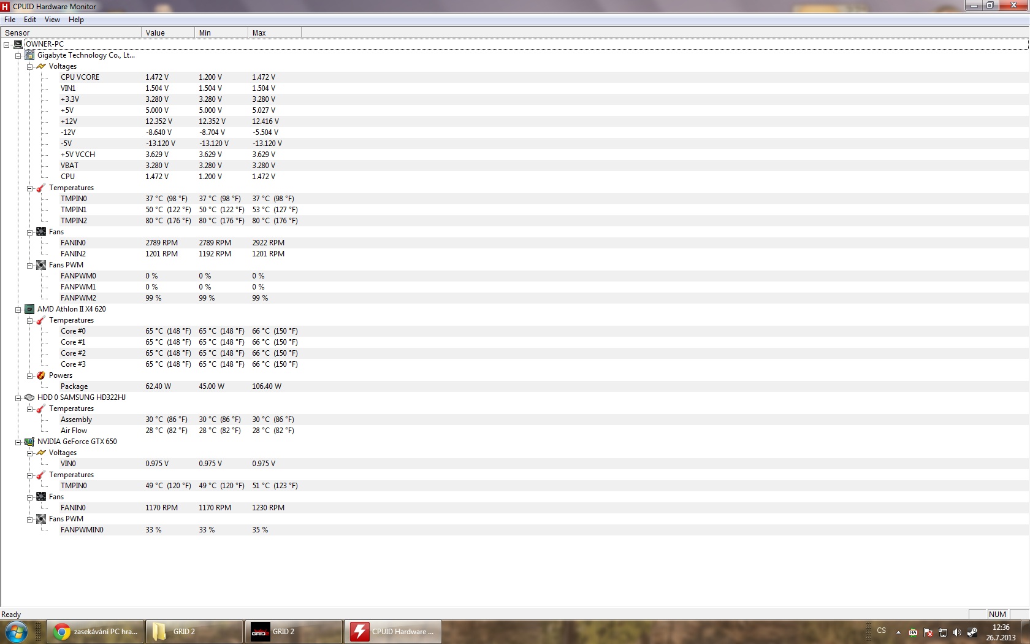The image size is (1030, 644).
Task: Select the Assembly temperature row
Action: coord(544,420)
